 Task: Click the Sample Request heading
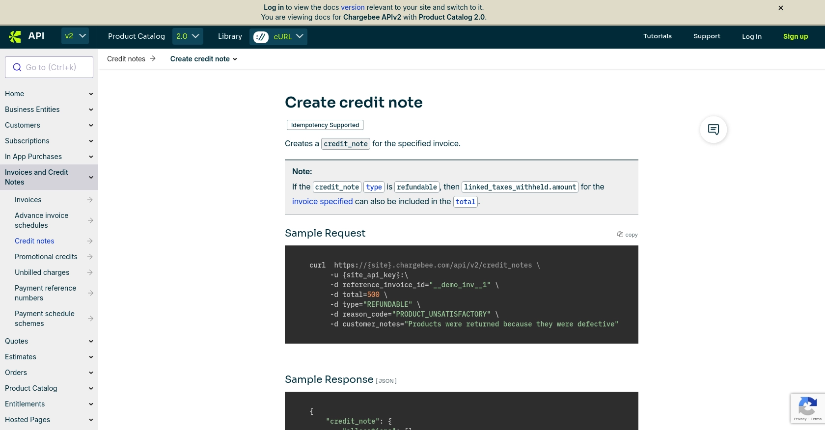[325, 233]
